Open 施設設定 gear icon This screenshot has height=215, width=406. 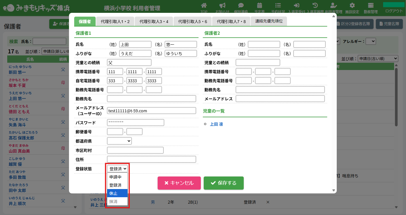point(352,6)
